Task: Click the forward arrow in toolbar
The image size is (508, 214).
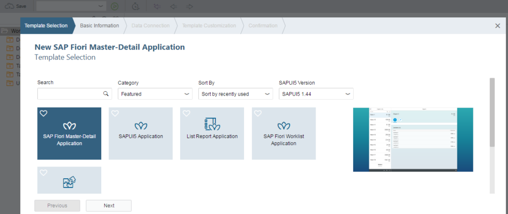Action: (190, 6)
